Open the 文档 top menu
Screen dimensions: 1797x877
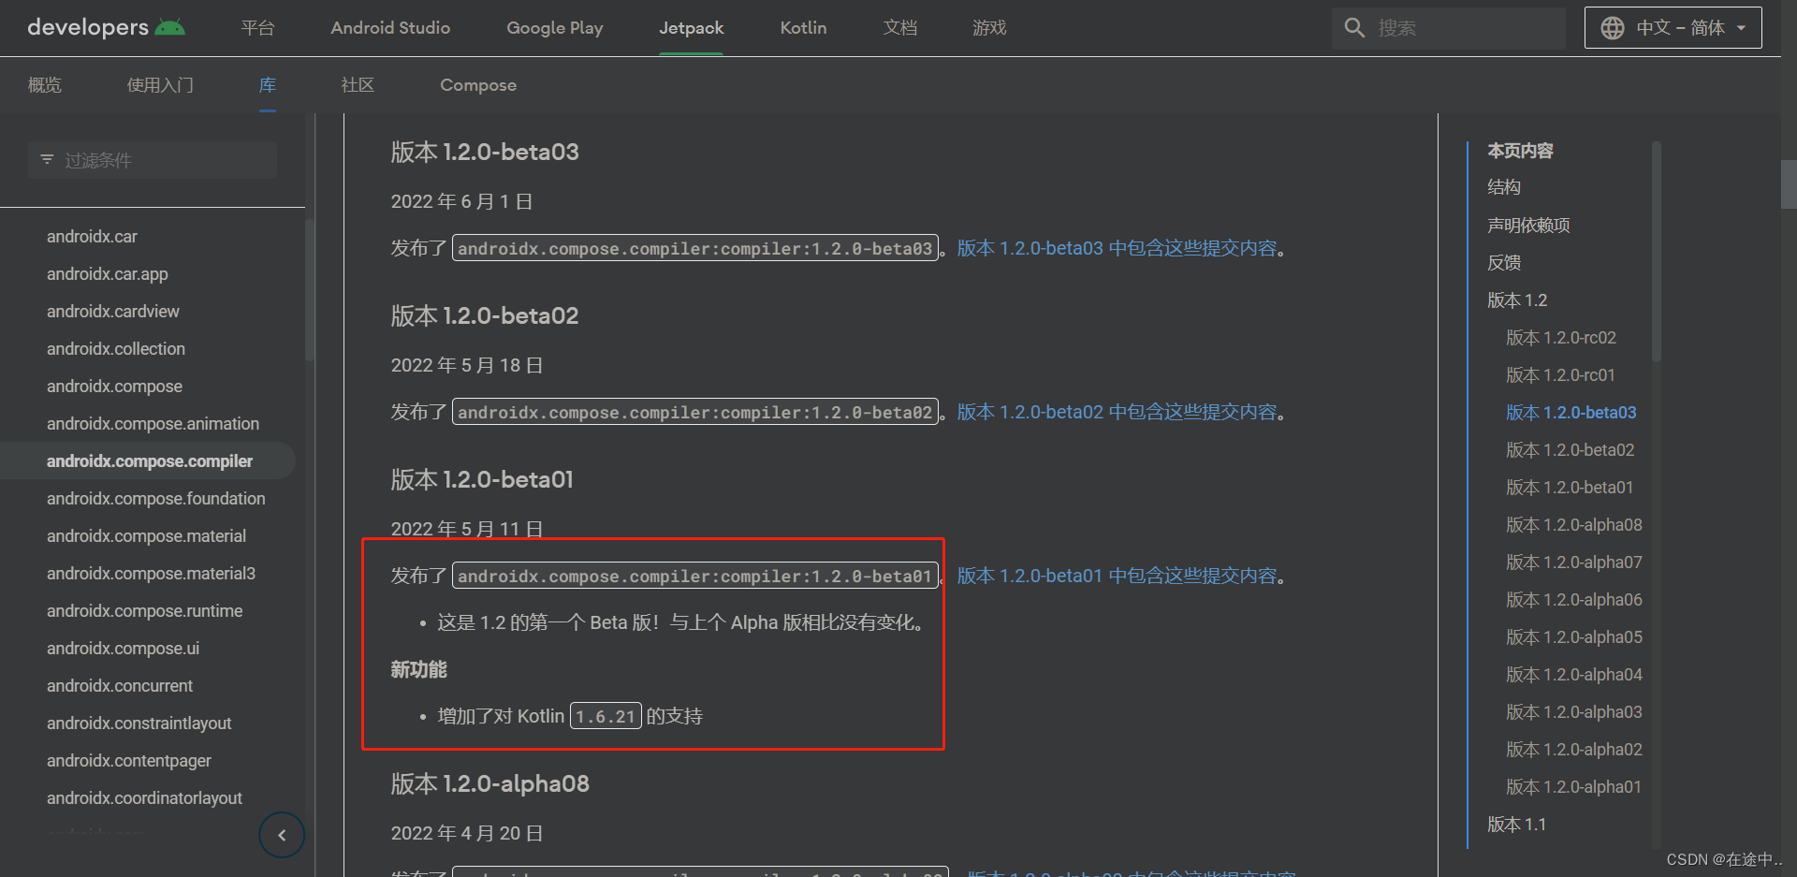[899, 28]
